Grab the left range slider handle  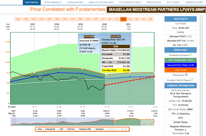click(115, 121)
